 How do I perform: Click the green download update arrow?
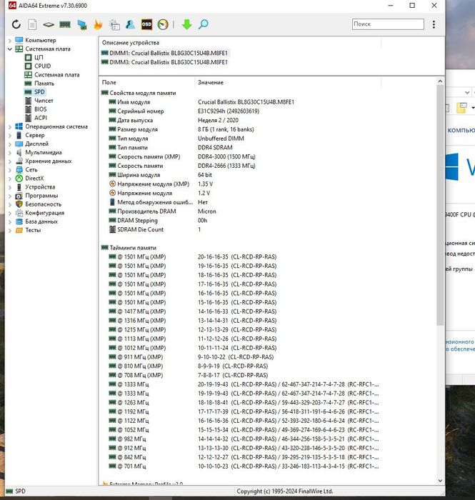click(187, 24)
